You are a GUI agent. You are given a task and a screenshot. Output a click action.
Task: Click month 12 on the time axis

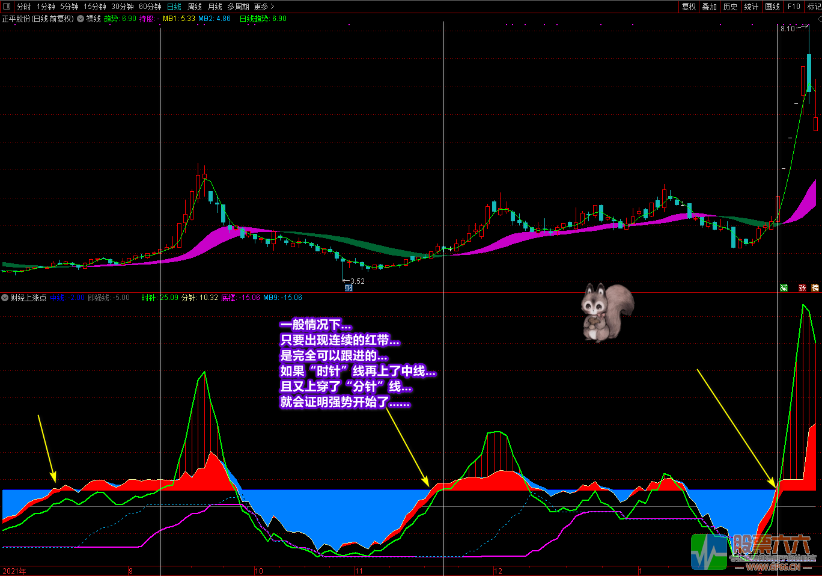click(x=498, y=571)
